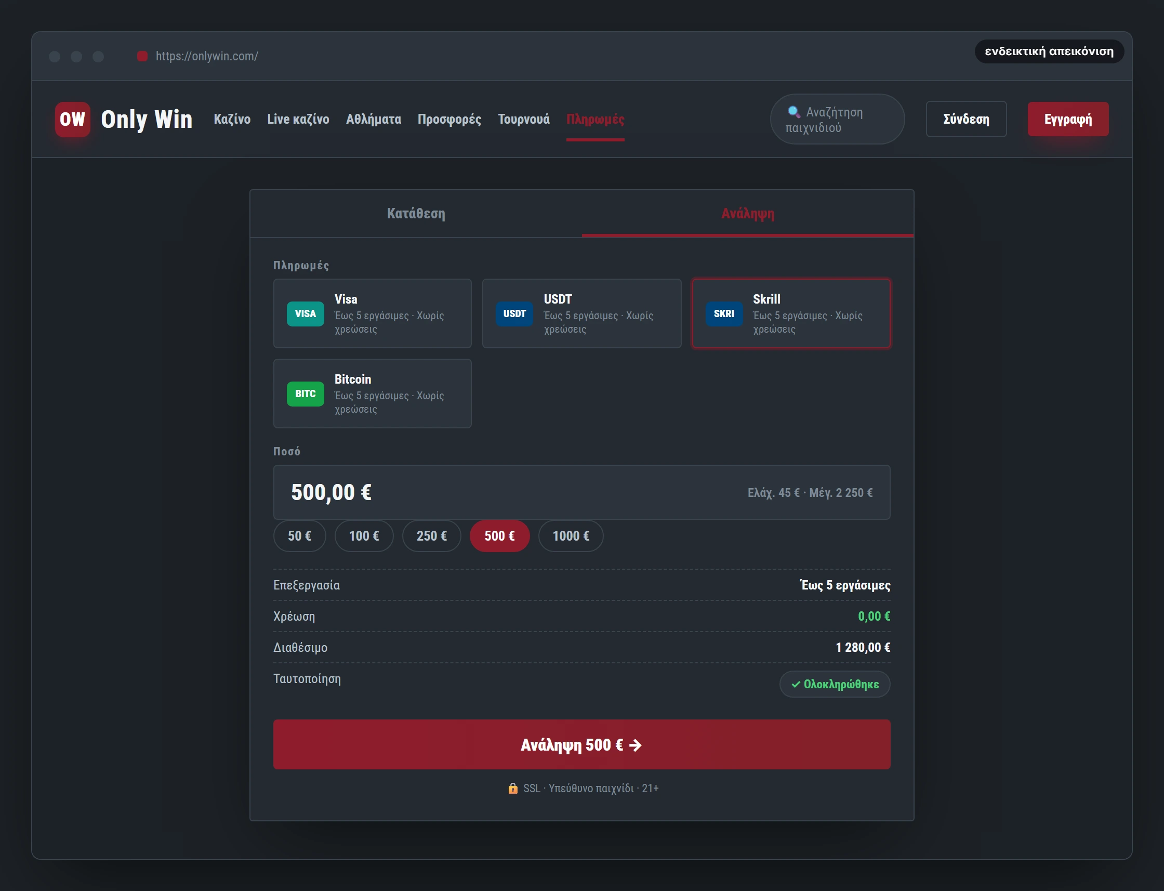Click the magnifier search icon

tap(793, 112)
